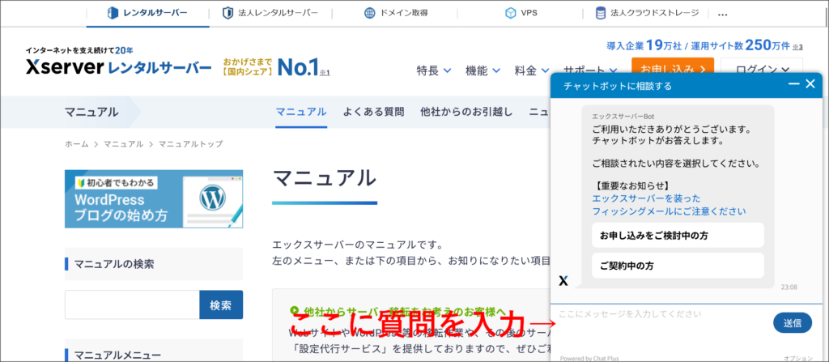Open the 法人クラウドストレージ top tab
Screen dimensions: 829x362
coord(647,13)
